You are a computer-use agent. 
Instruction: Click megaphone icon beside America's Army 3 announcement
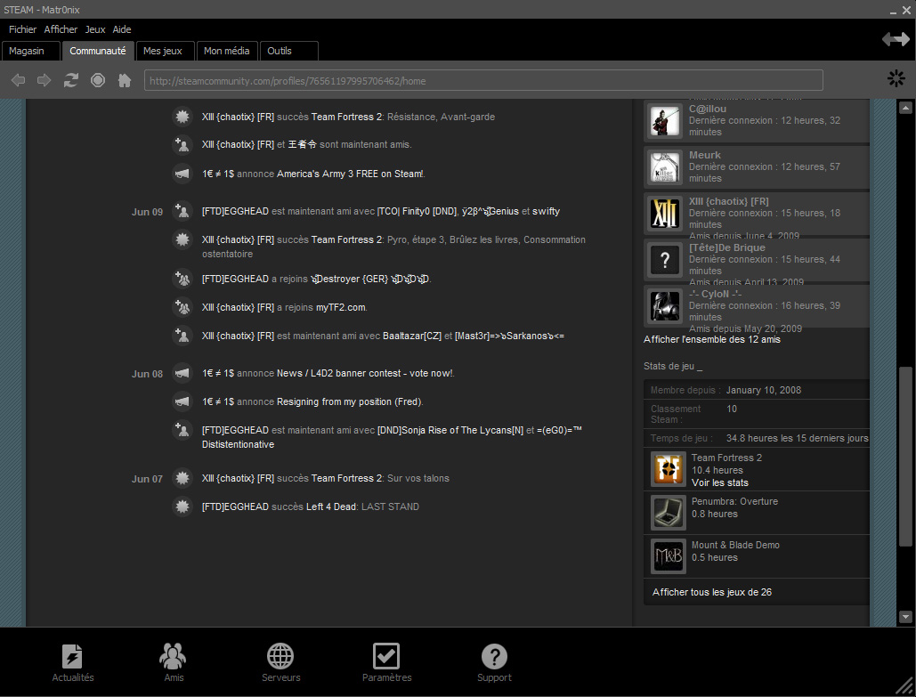182,174
